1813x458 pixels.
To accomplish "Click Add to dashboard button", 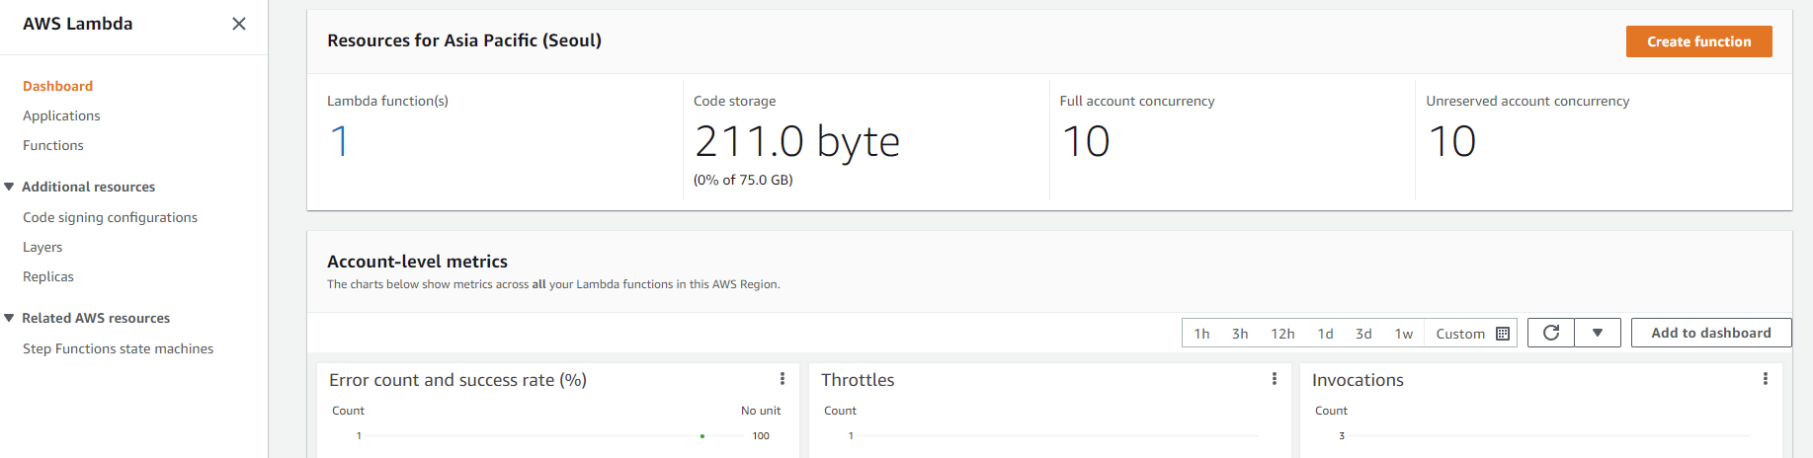I will pos(1711,333).
